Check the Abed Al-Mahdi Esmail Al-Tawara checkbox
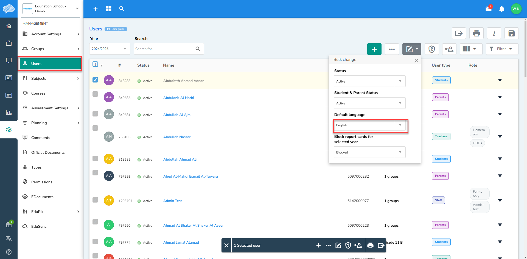This screenshot has height=259, width=527. [95, 173]
